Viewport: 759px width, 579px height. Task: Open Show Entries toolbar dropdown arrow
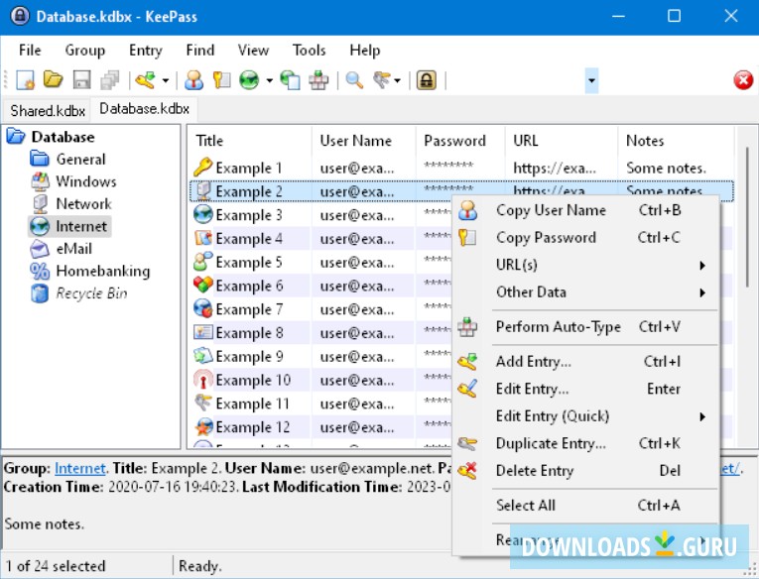(x=398, y=80)
